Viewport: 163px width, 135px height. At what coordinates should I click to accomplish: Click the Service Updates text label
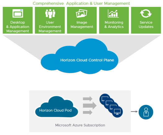pyautogui.click(x=146, y=25)
